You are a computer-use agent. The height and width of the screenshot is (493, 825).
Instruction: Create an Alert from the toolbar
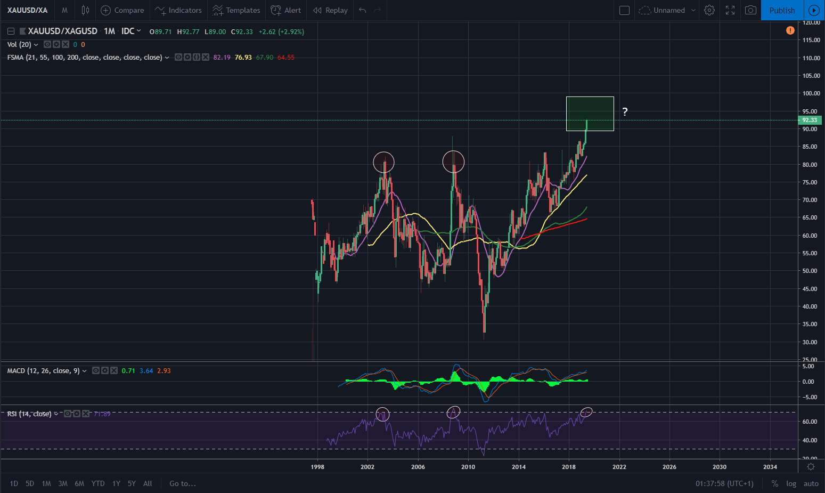(286, 10)
